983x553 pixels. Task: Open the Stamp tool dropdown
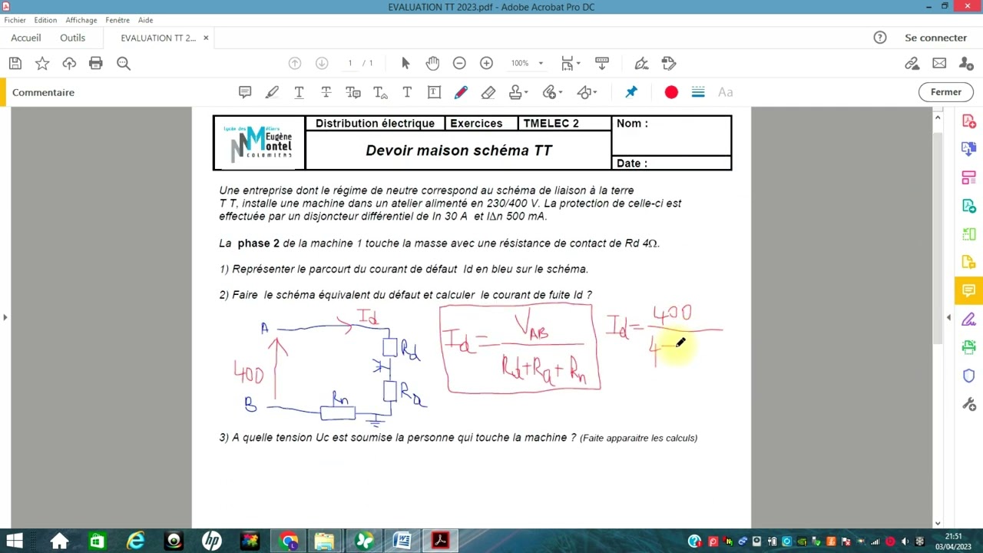click(518, 92)
